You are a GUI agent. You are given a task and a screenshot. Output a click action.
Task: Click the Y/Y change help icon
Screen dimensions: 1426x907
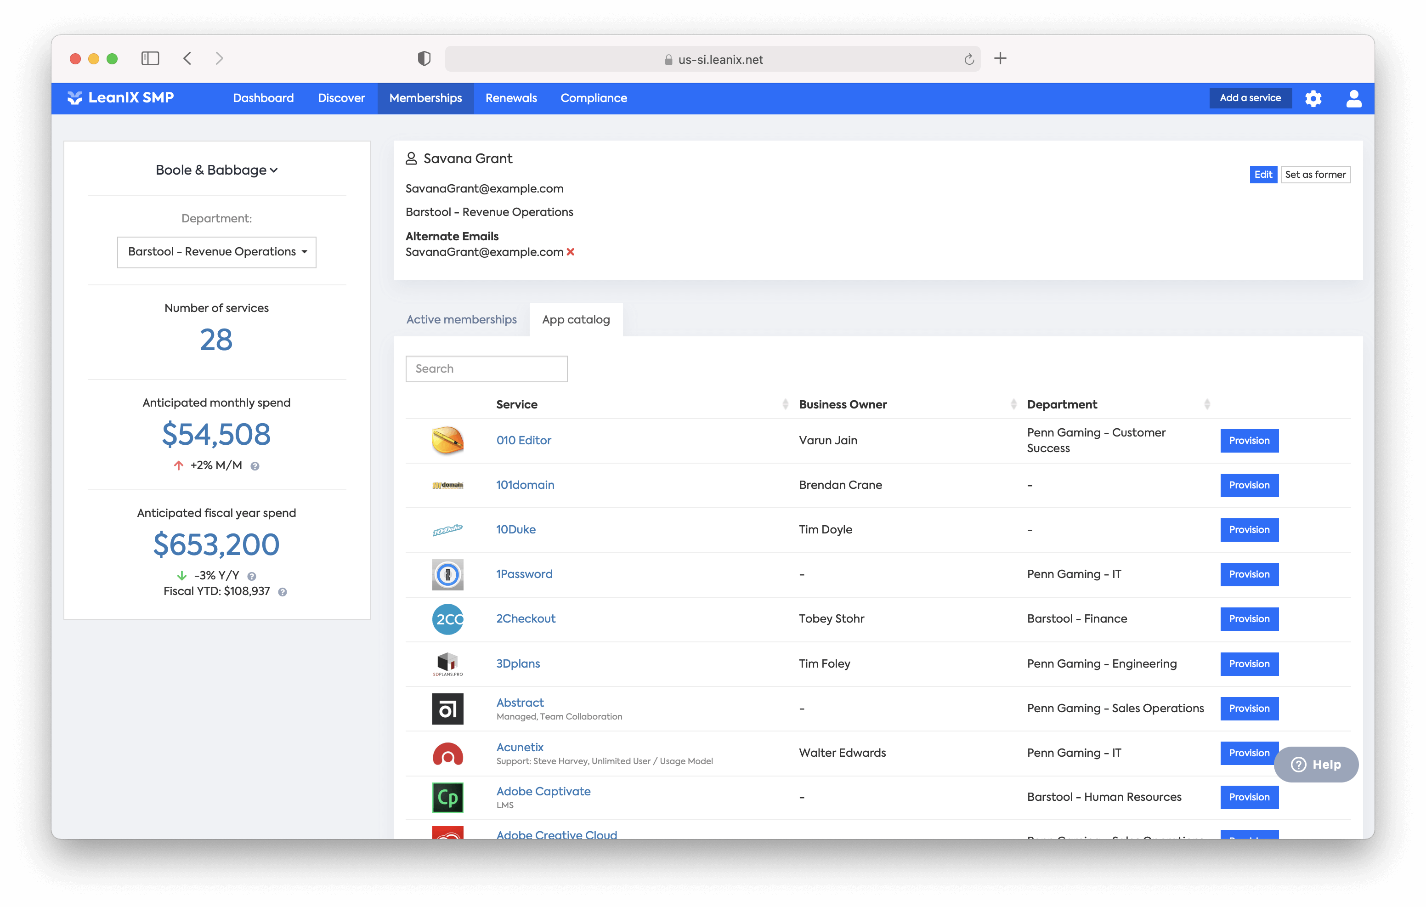point(252,577)
